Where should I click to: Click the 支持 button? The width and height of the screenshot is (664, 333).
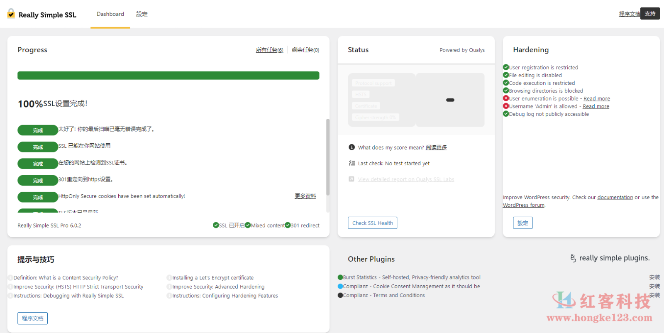(650, 13)
